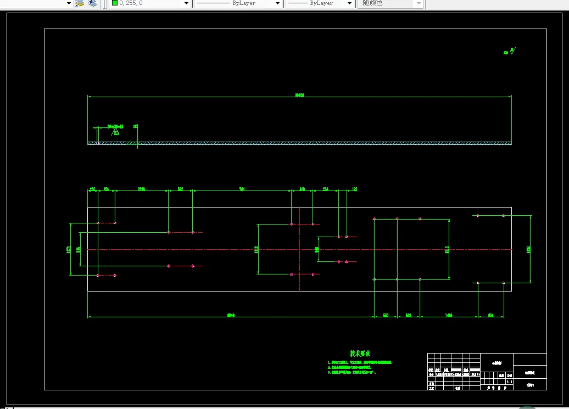Open the 随颜色 plot style dropdown
Screen dimensions: 569x409
click(419, 3)
